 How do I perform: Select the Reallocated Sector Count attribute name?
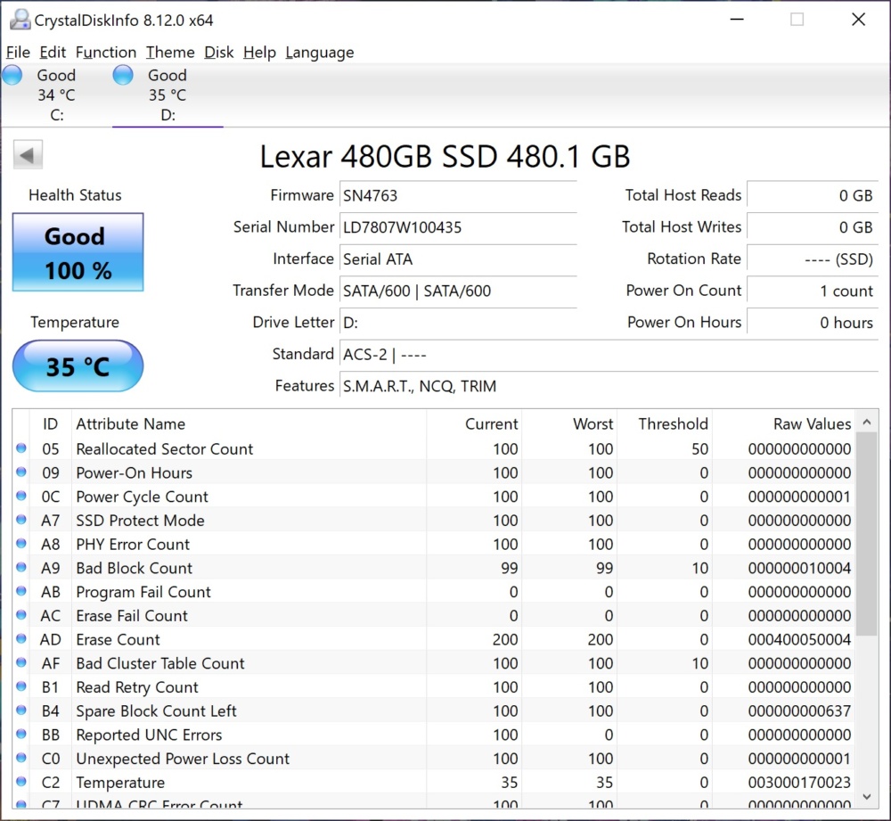pyautogui.click(x=164, y=449)
